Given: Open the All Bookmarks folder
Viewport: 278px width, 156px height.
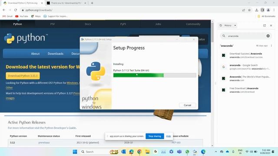Looking at the screenshot, I should (x=266, y=16).
